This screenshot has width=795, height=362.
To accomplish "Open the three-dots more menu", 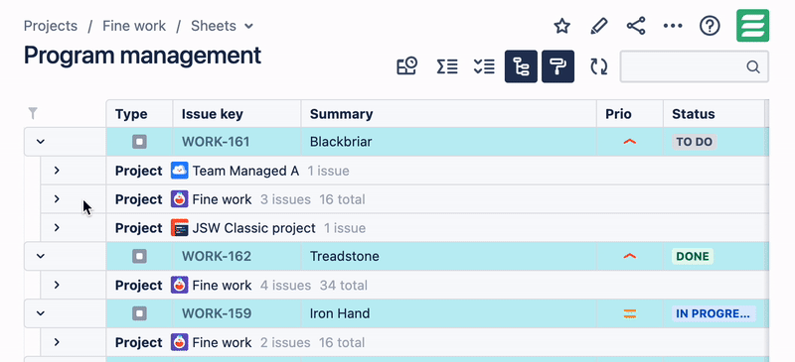I will (673, 26).
